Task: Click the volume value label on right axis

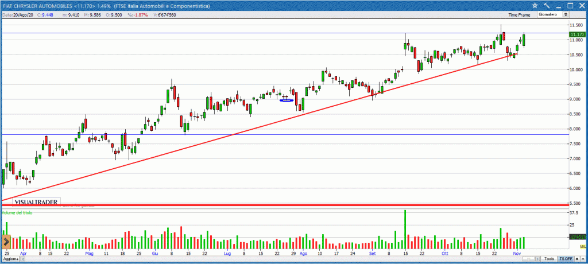Action: [577, 237]
